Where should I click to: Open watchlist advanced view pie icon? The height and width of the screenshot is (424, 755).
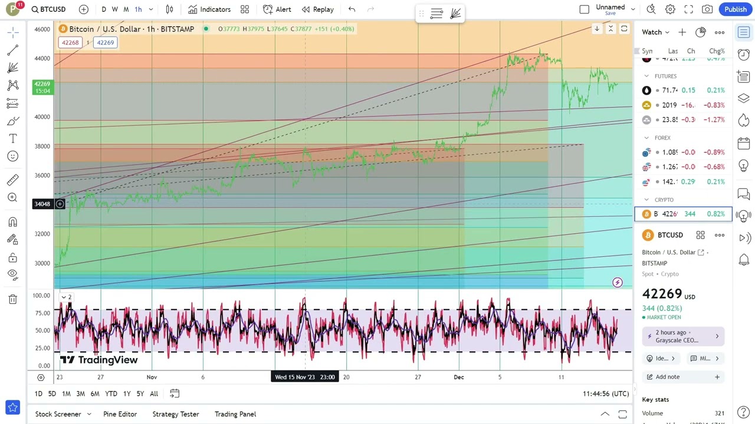pos(700,32)
